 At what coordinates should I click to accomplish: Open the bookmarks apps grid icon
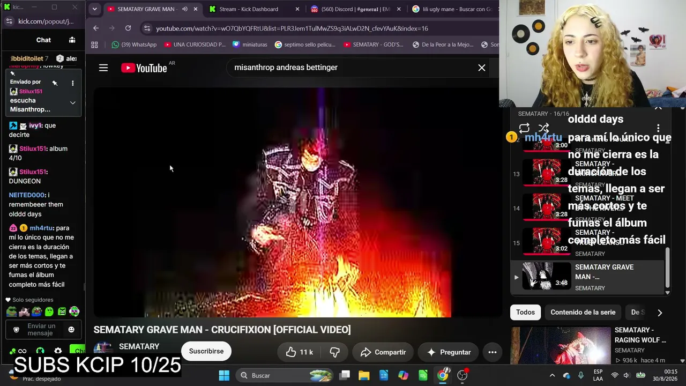point(95,44)
